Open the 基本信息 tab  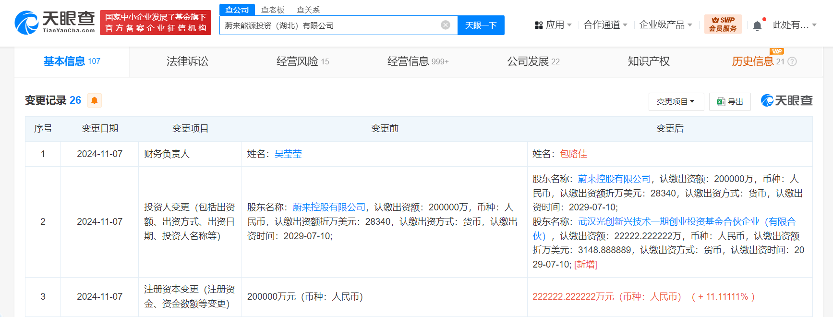(72, 61)
